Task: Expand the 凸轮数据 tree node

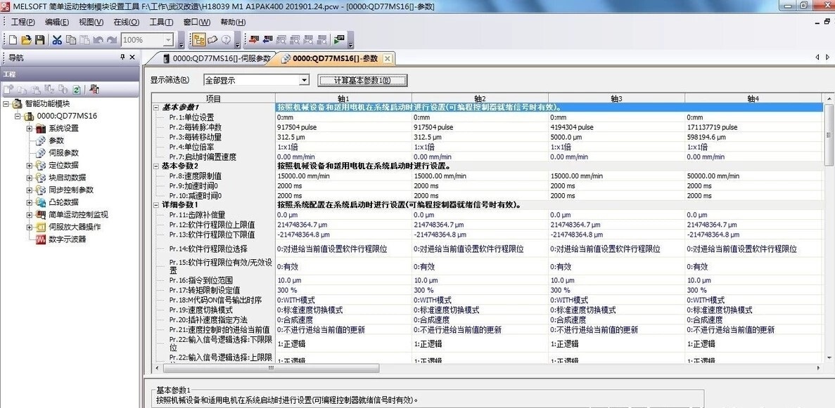Action: (x=30, y=202)
